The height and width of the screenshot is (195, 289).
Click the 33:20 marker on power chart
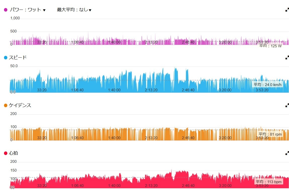tap(42, 42)
